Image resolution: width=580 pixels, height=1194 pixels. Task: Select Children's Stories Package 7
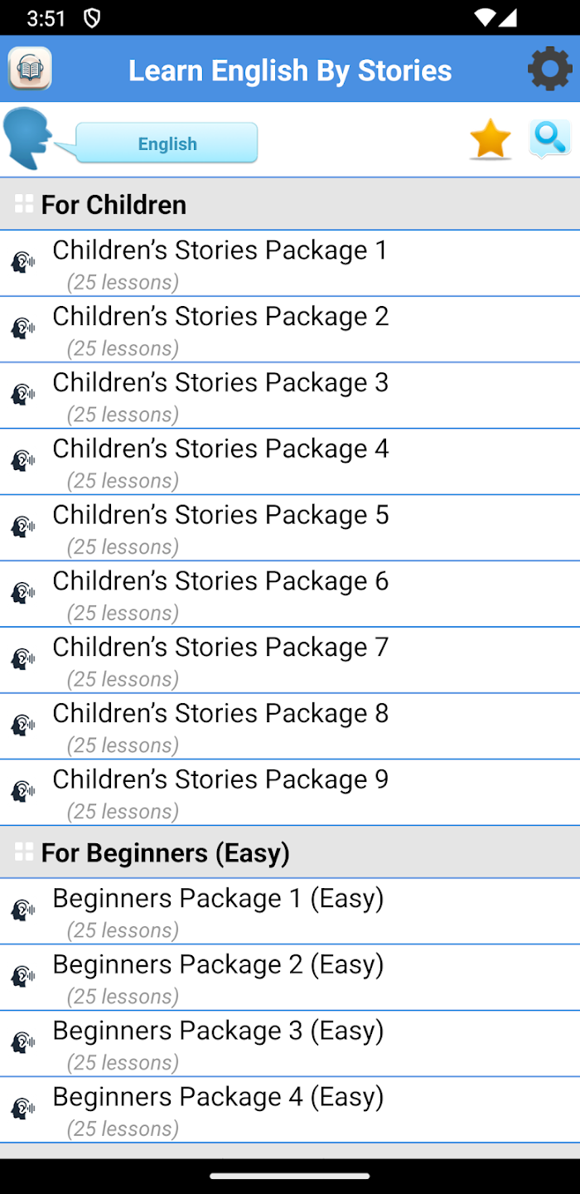pyautogui.click(x=220, y=660)
